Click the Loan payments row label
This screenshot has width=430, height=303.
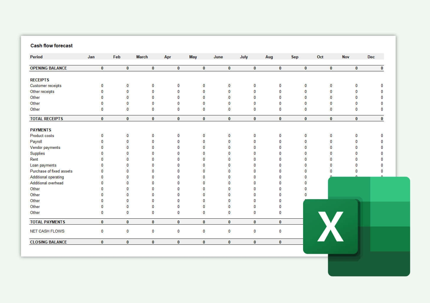[x=43, y=165]
